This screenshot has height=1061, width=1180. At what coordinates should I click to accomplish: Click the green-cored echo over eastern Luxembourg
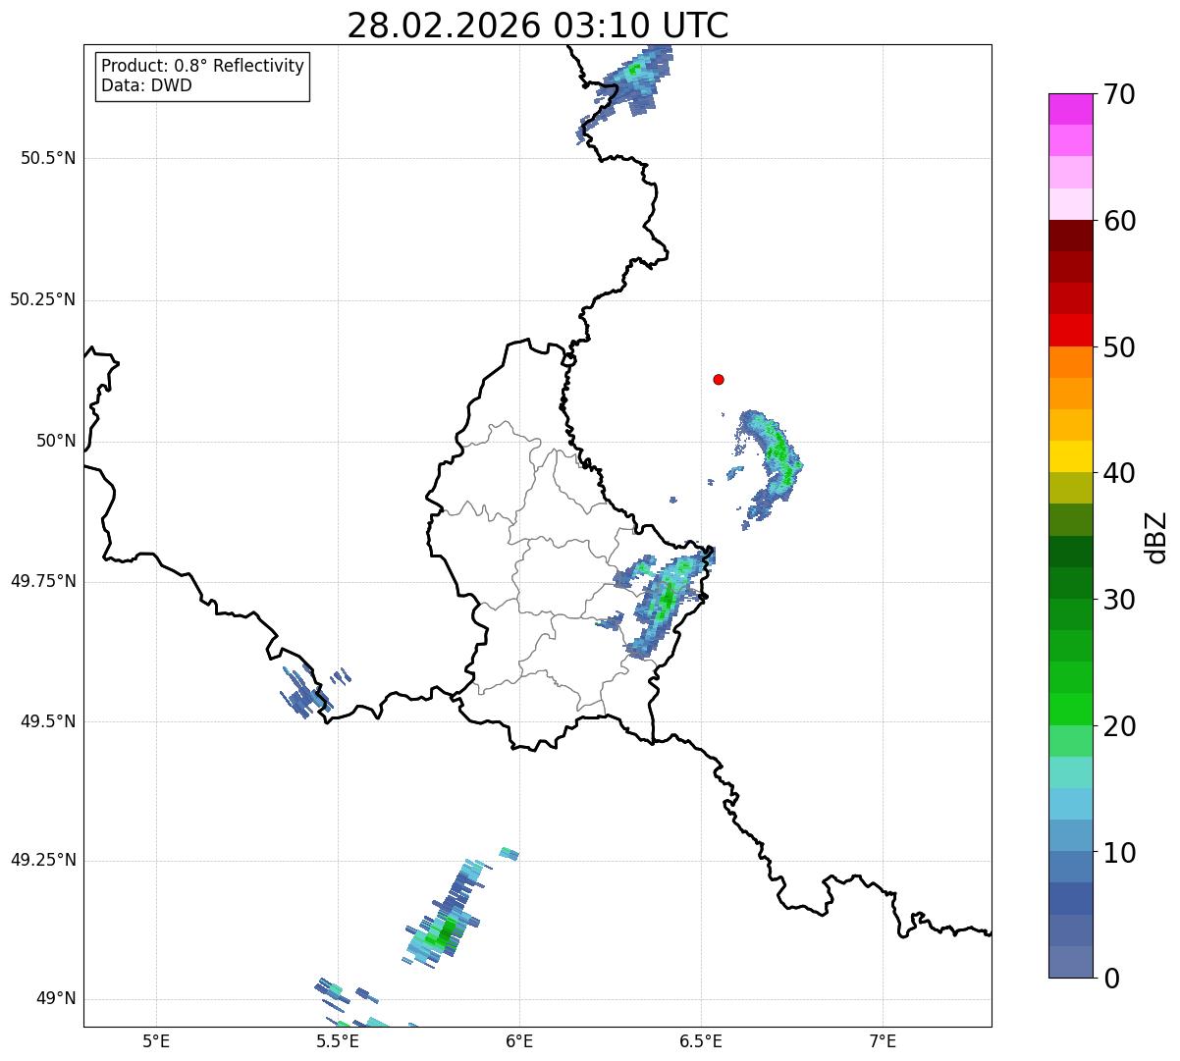[x=666, y=600]
